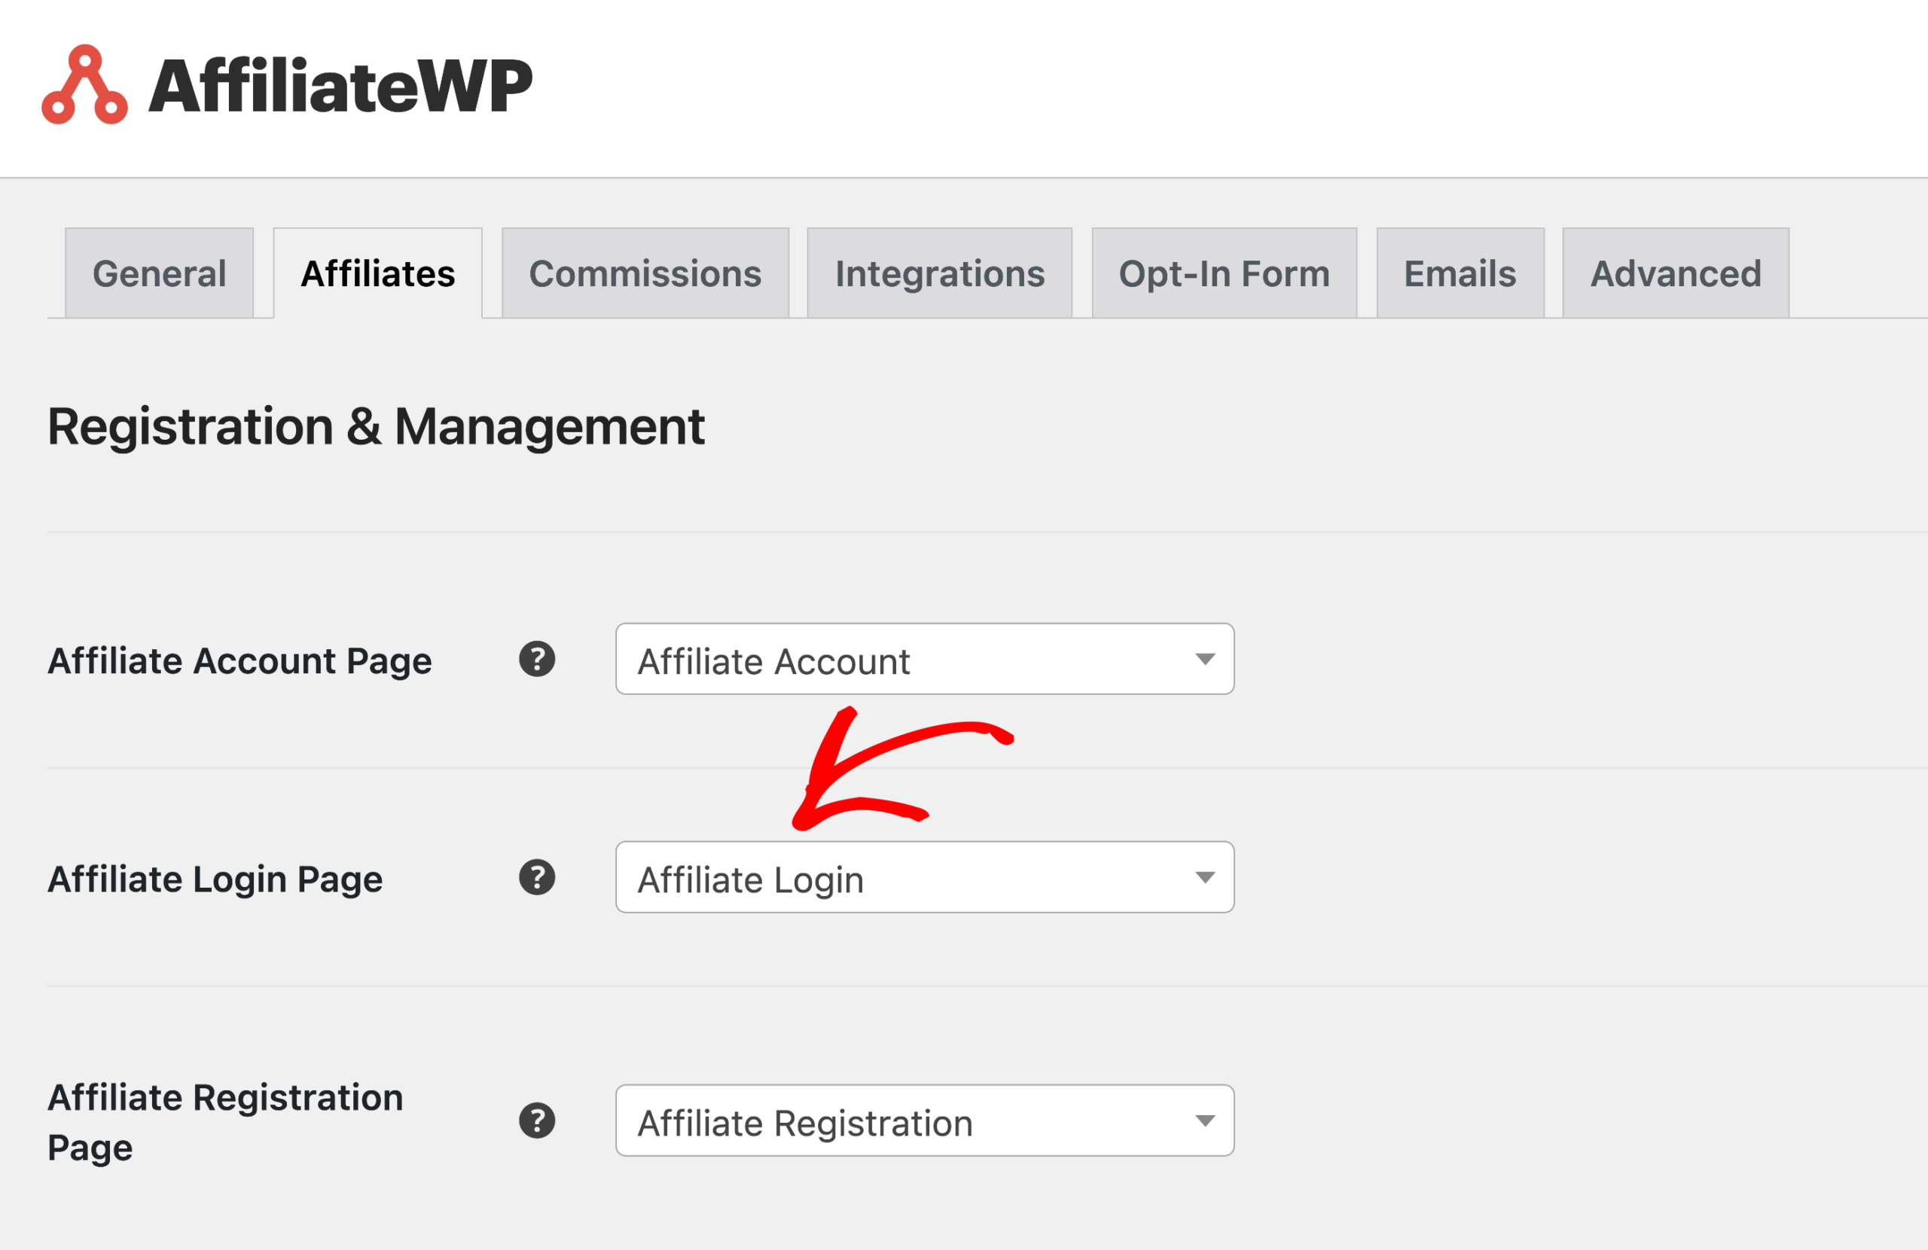Expand the Affiliate Login page dropdown

pos(925,877)
